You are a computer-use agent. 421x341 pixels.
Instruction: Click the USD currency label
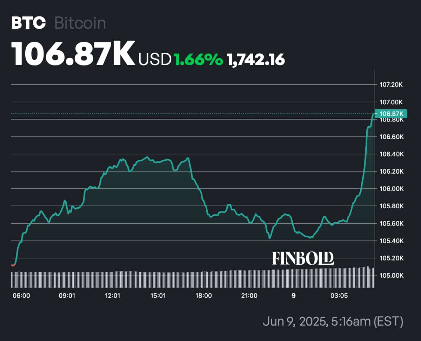click(154, 60)
